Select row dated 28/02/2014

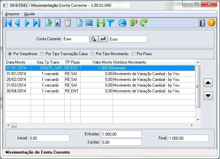point(100,79)
